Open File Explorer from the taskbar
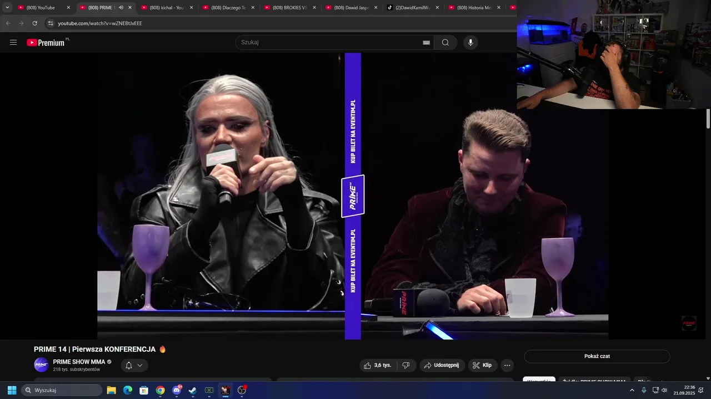This screenshot has height=399, width=711. pos(111,390)
